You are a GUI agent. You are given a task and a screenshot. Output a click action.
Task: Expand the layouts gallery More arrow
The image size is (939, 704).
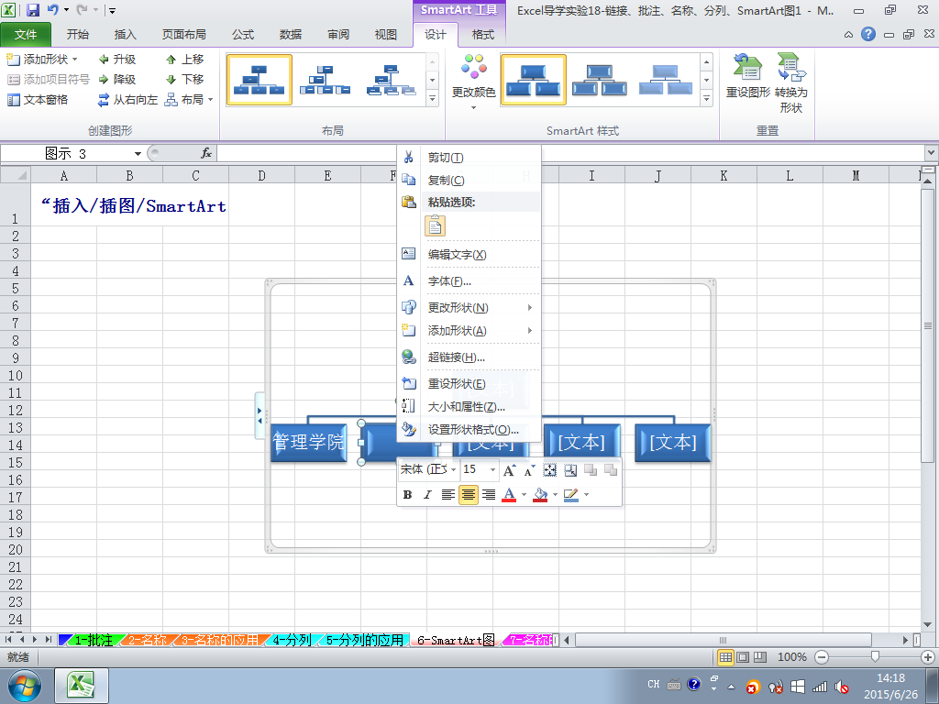point(433,99)
